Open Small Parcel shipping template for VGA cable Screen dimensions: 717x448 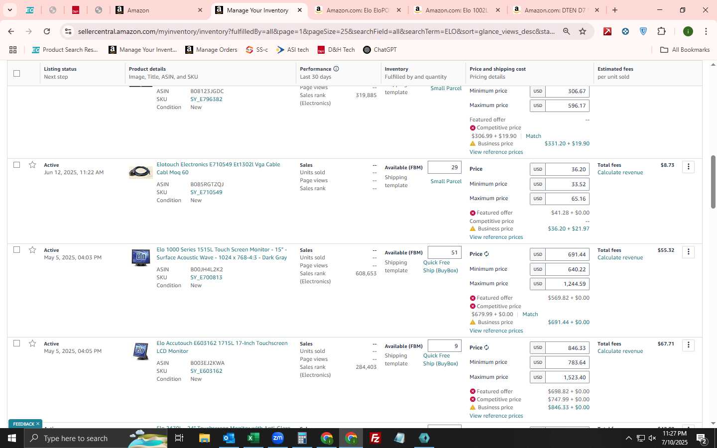(446, 181)
